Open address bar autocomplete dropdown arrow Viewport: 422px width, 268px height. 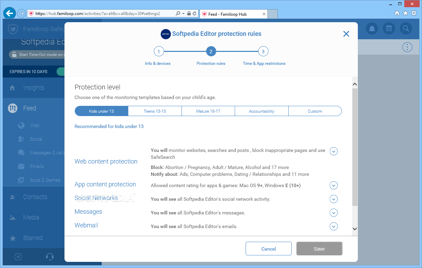pos(184,14)
